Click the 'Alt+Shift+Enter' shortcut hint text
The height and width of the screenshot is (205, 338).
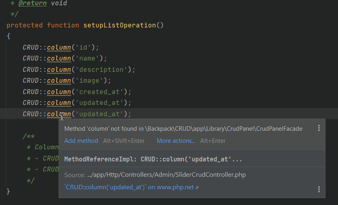pyautogui.click(x=124, y=141)
